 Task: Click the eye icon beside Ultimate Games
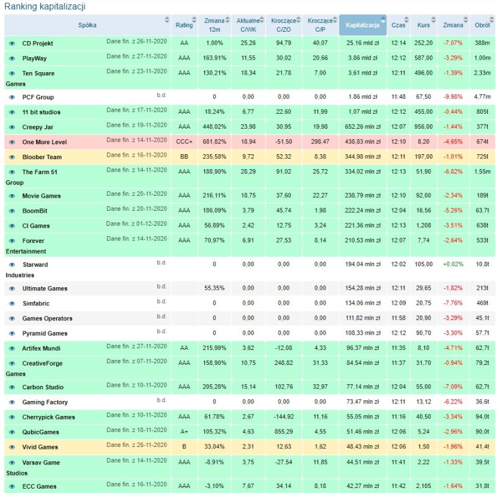[12, 288]
